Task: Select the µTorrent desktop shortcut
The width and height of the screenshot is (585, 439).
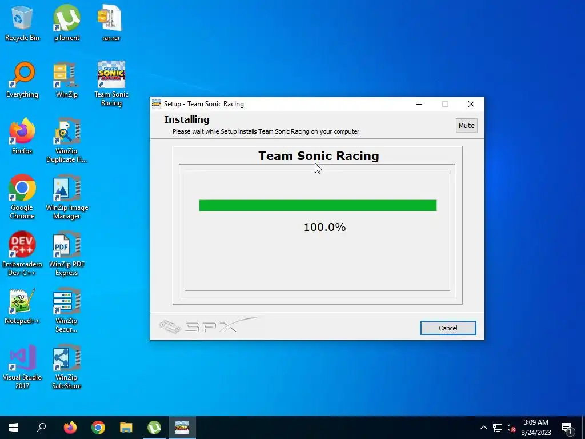Action: (66, 23)
